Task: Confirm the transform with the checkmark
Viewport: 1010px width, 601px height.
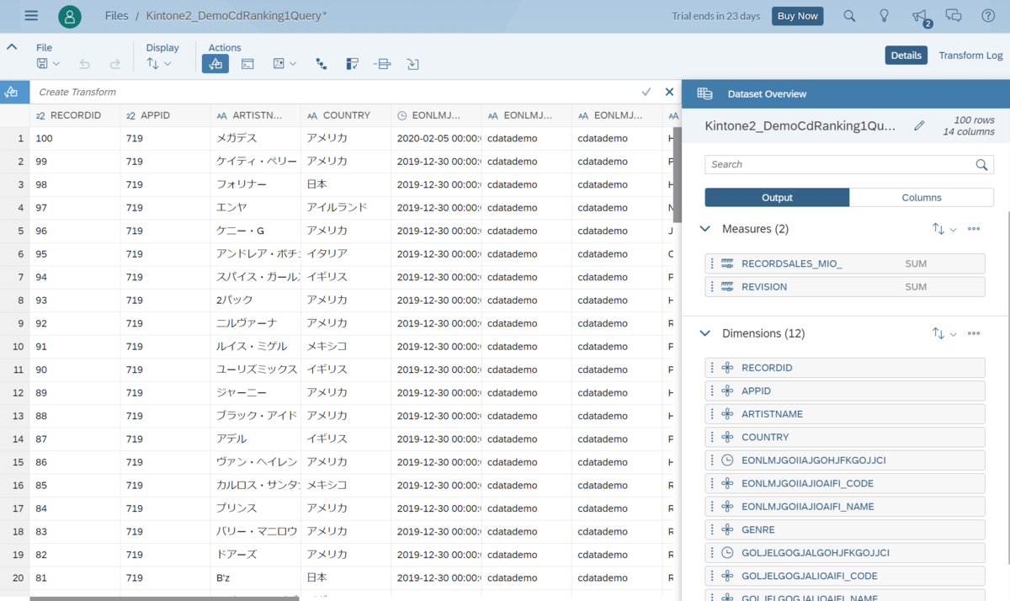Action: [x=646, y=92]
